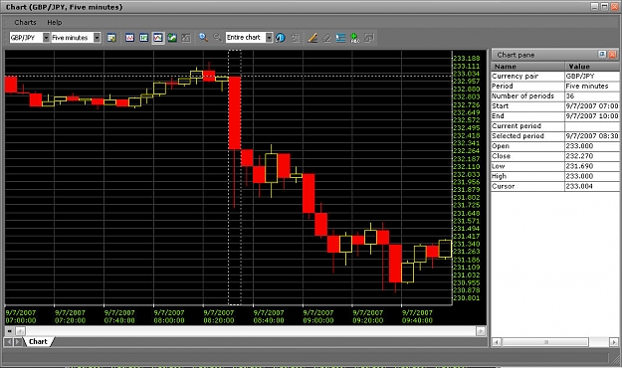Click the Name column header

(527, 67)
